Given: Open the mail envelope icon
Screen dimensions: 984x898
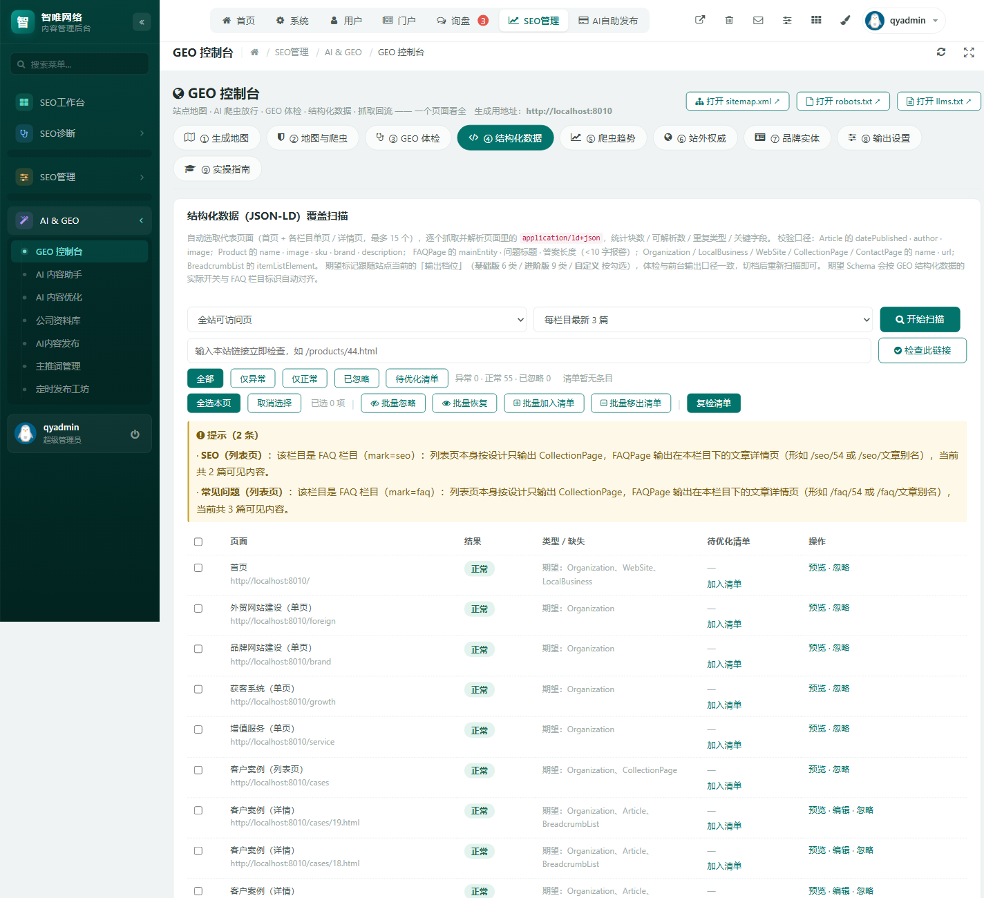Looking at the screenshot, I should 758,20.
